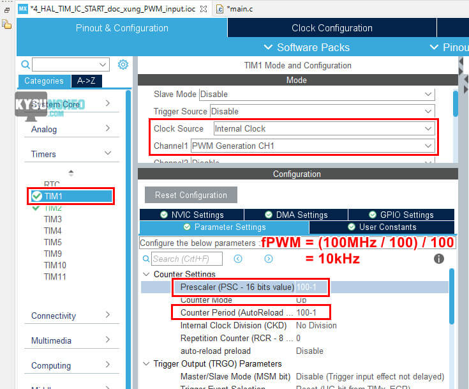Open the Slave Mode dropdown
Viewport: 469px width, 389px height.
point(316,94)
